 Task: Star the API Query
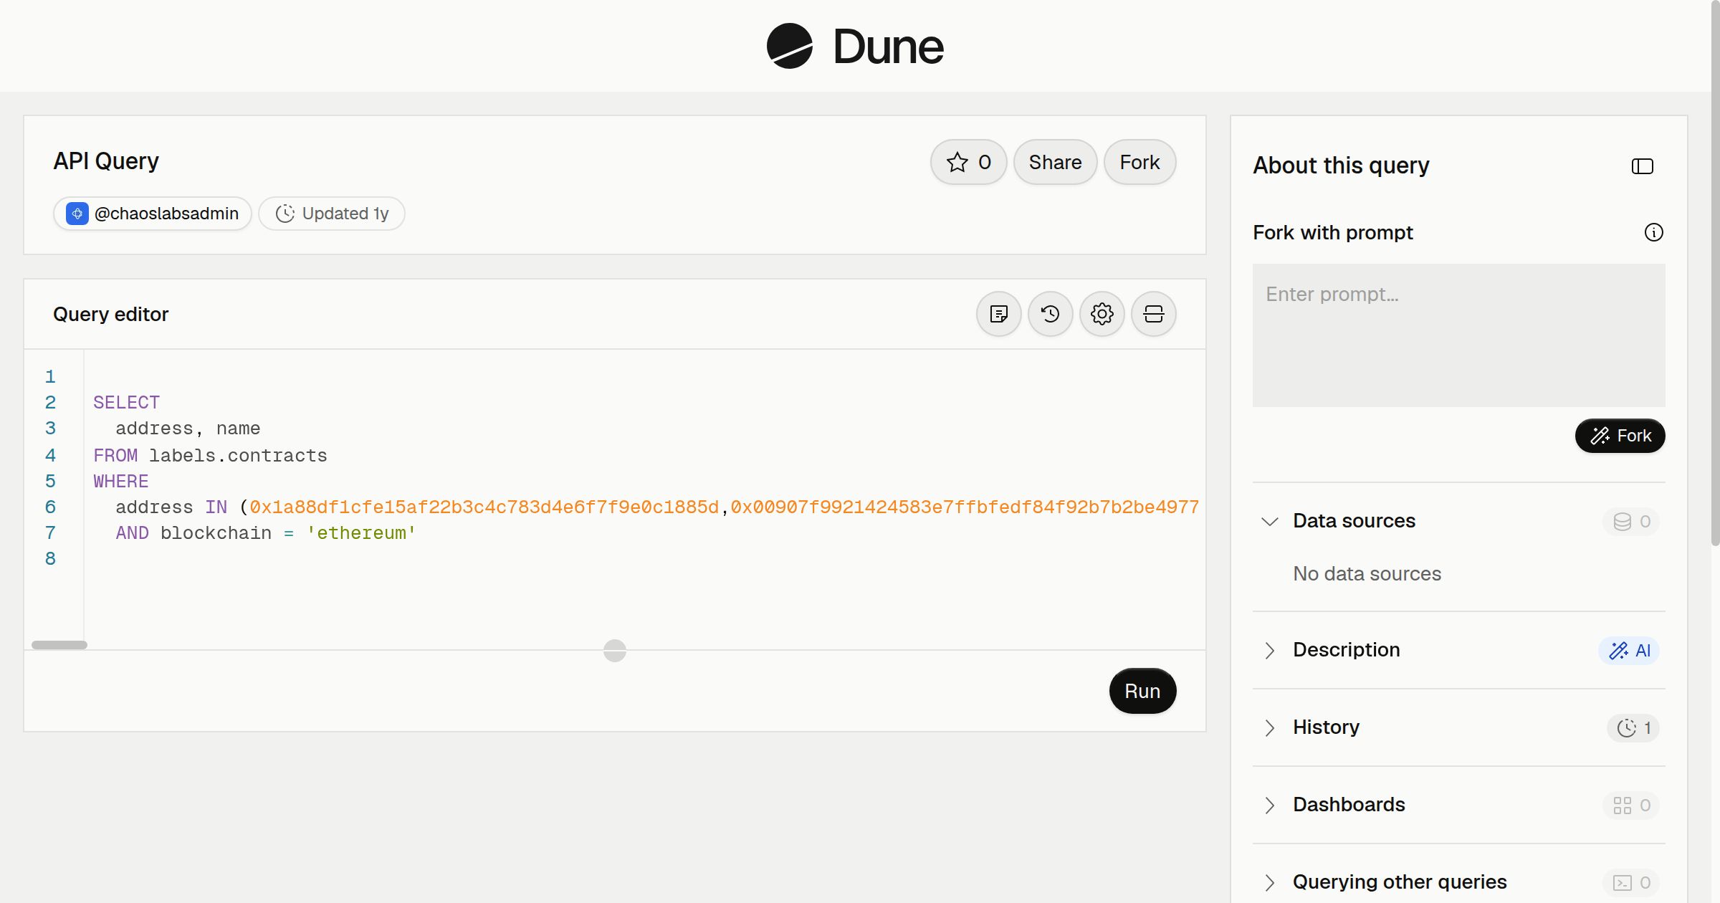(968, 162)
